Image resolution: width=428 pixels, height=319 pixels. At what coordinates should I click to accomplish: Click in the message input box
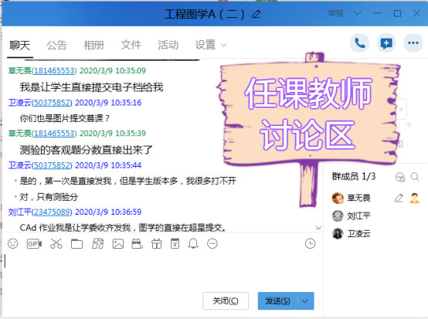click(161, 270)
